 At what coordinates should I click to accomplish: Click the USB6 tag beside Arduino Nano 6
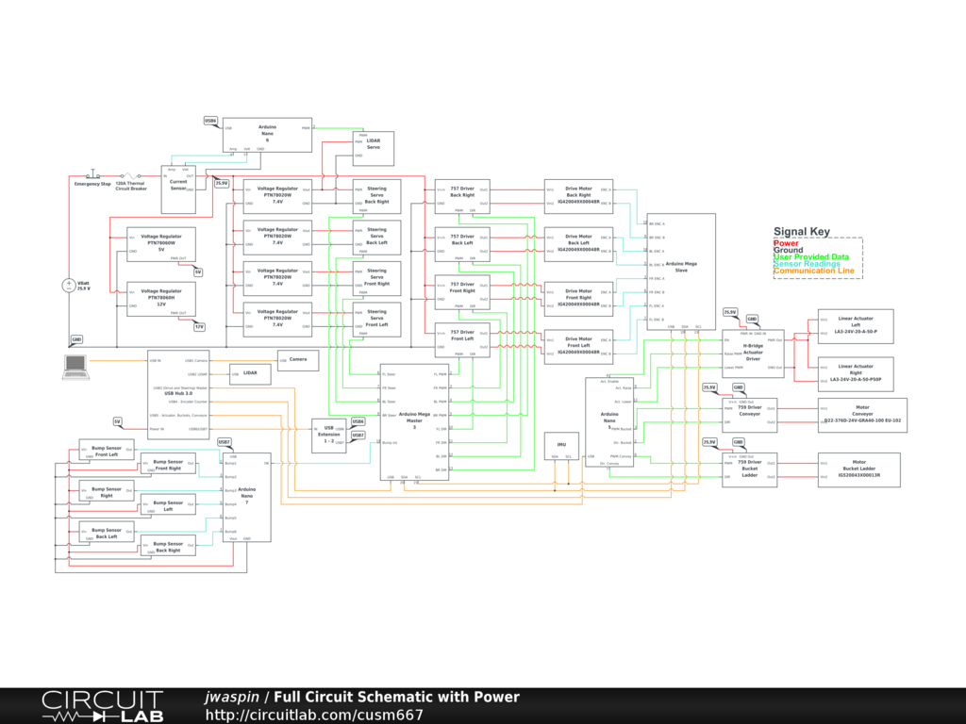click(211, 122)
